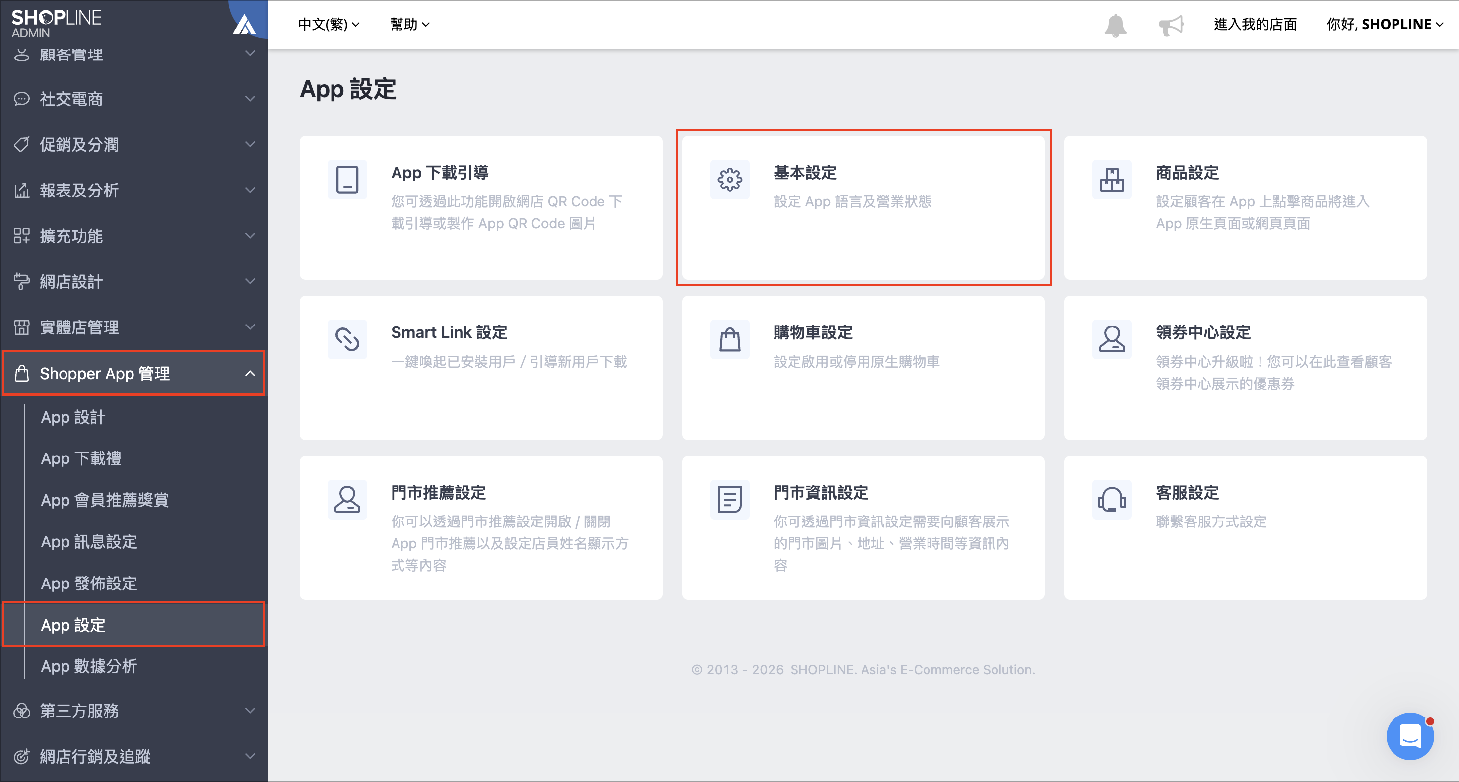The width and height of the screenshot is (1459, 782).
Task: Open App 會員推薦獎賞 submenu item
Action: [105, 500]
